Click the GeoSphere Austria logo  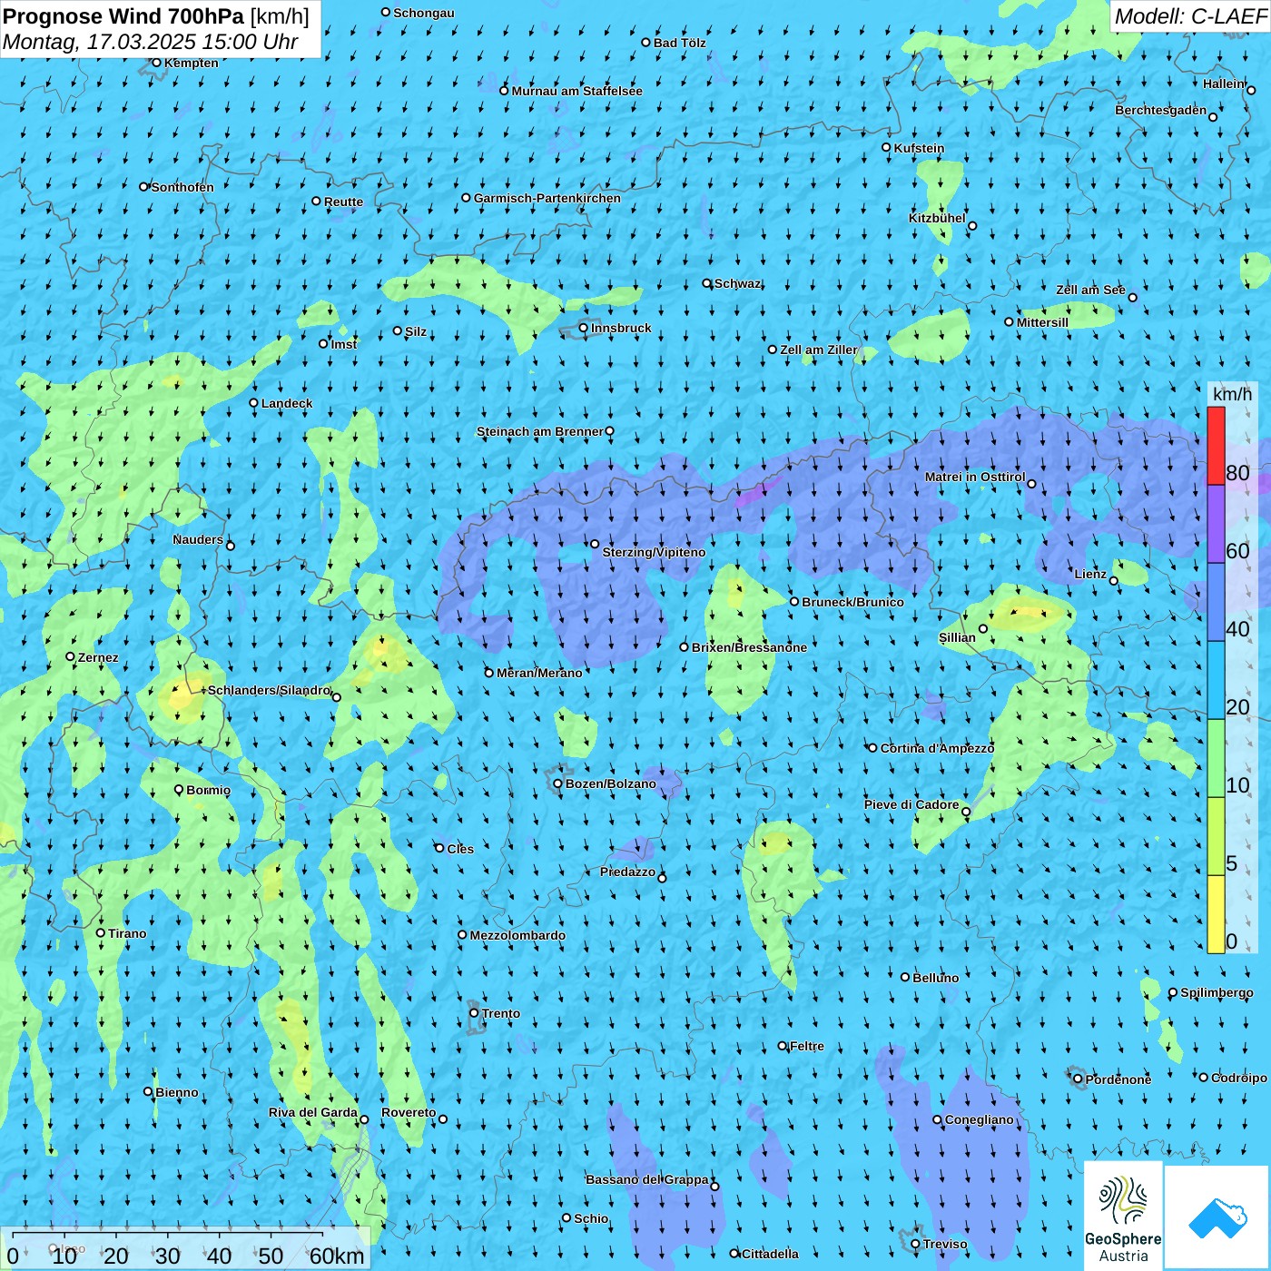pos(1123,1217)
